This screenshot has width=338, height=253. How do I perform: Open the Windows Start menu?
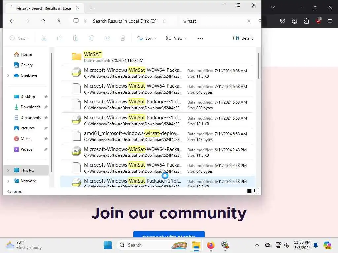pyautogui.click(x=108, y=245)
